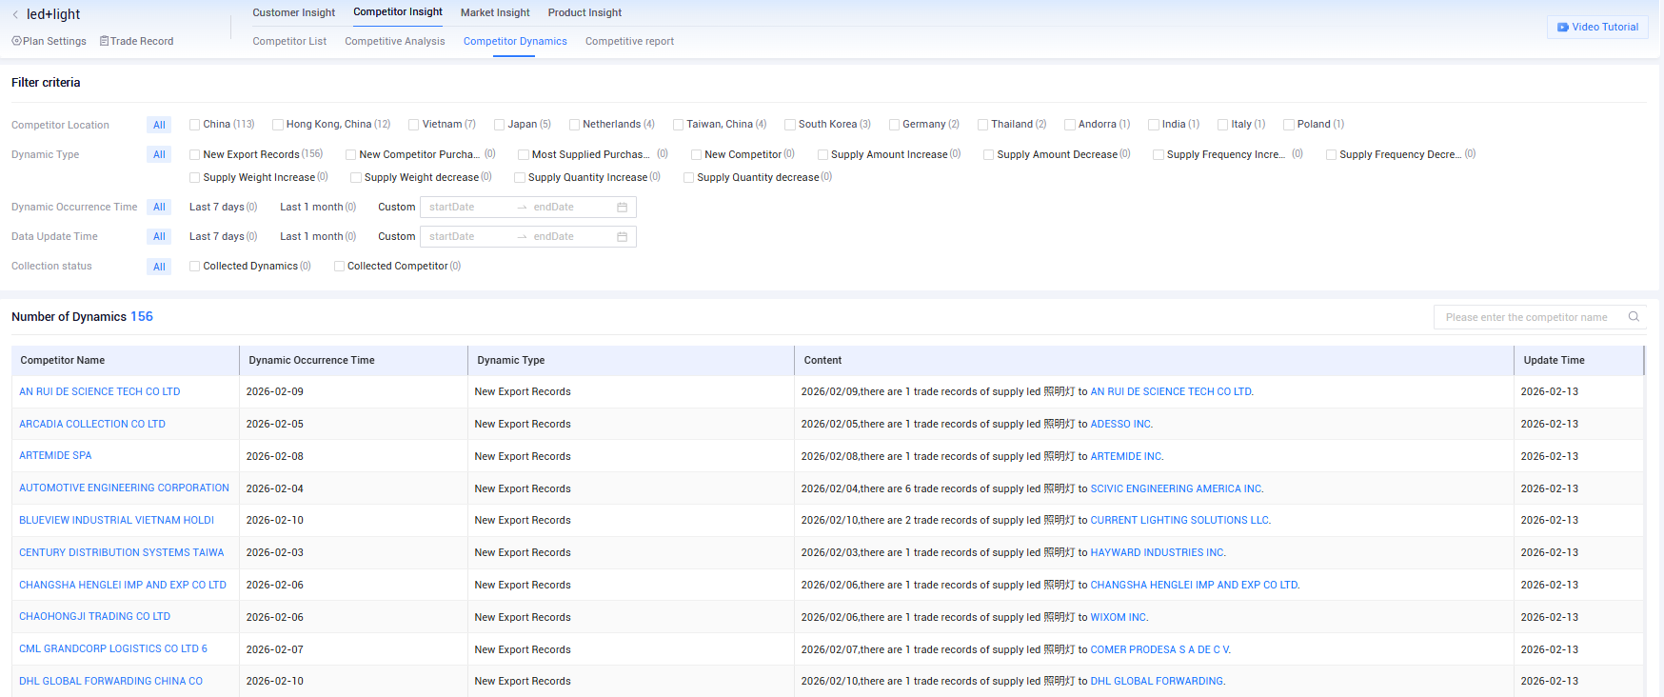Image resolution: width=1664 pixels, height=697 pixels.
Task: Check the Netherlands location filter
Action: (x=574, y=125)
